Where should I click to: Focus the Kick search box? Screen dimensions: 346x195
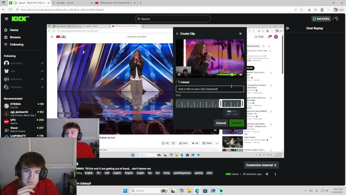pyautogui.click(x=173, y=19)
